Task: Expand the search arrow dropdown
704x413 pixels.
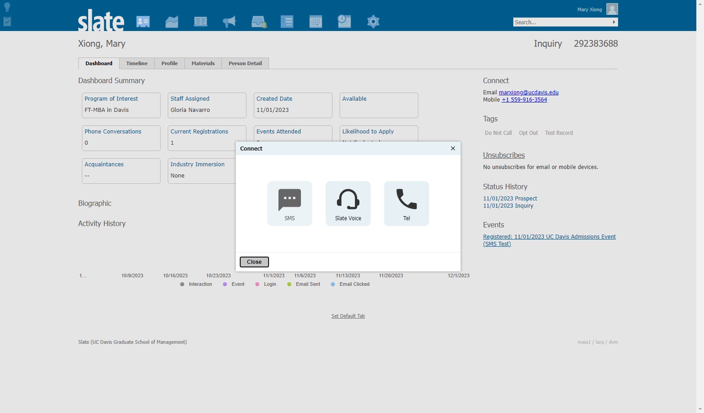Action: point(614,22)
